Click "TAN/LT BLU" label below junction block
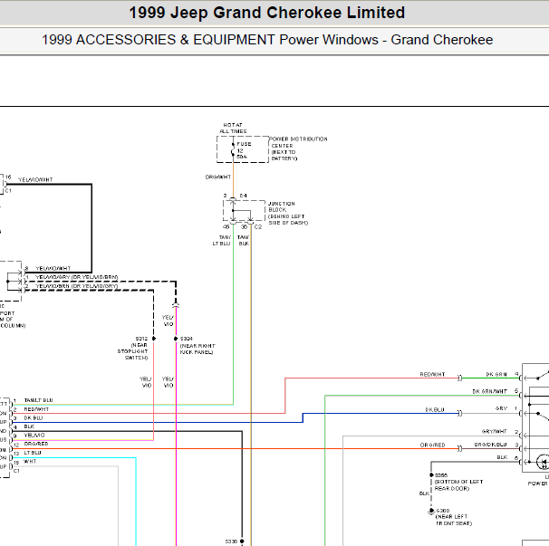The image size is (549, 546). 222,241
